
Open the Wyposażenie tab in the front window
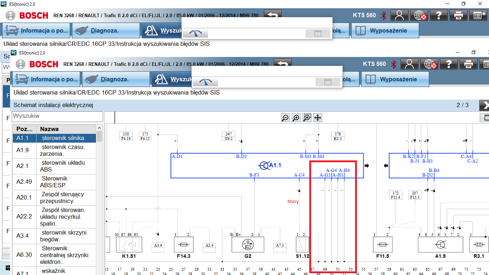[x=395, y=79]
